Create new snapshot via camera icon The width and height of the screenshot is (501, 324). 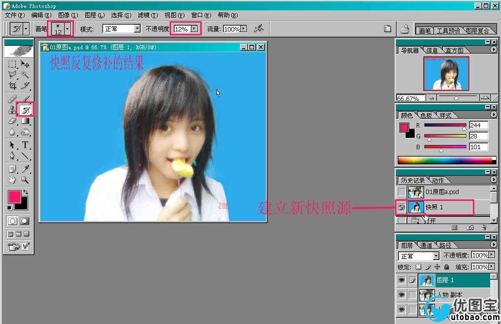tap(470, 227)
